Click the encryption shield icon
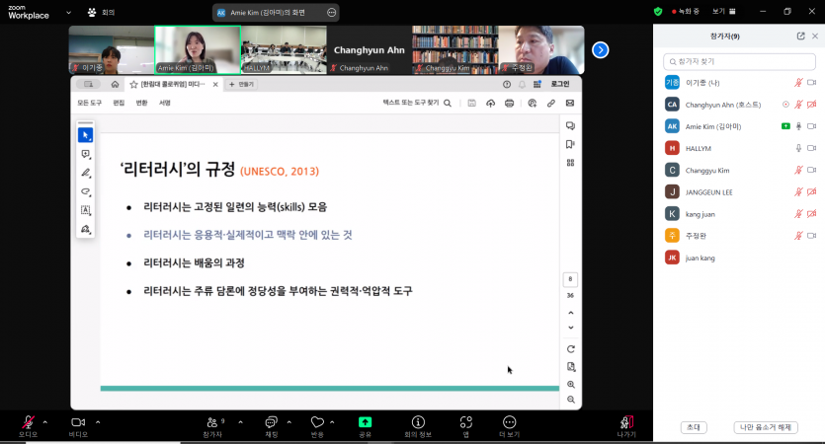Screen dimensions: 825x444 658,12
